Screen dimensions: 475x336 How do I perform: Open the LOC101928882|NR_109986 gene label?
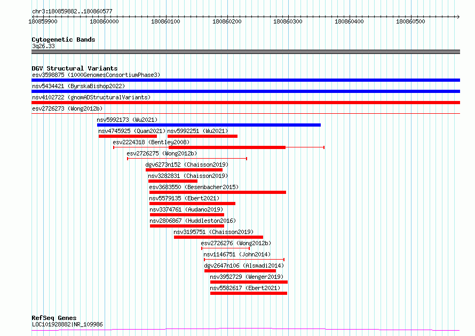tap(67, 324)
